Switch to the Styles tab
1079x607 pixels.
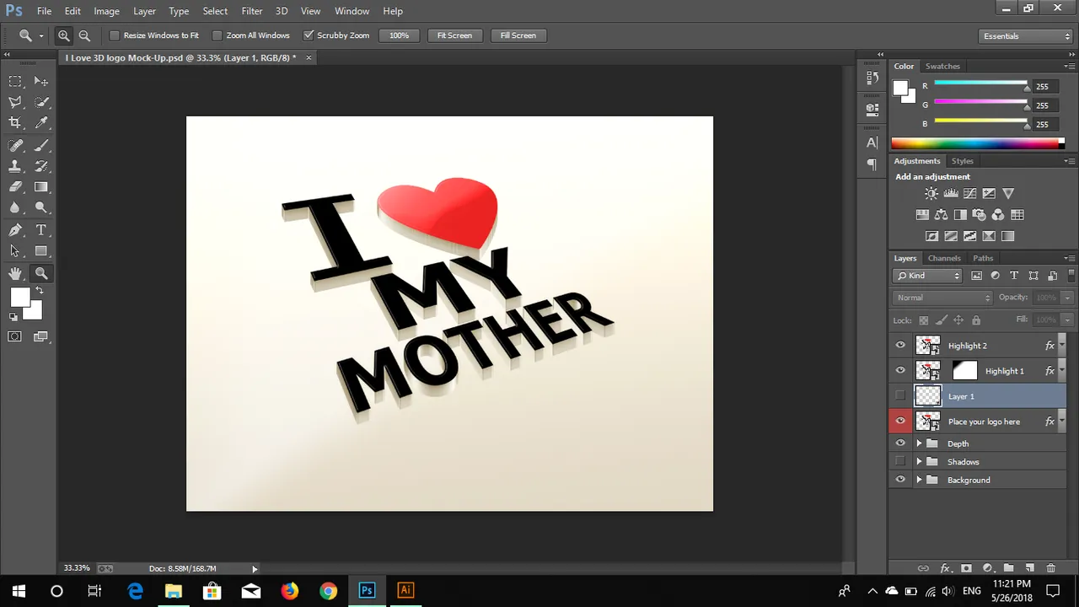tap(962, 161)
